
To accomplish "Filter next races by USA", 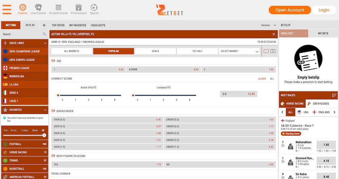I will pos(303,112).
